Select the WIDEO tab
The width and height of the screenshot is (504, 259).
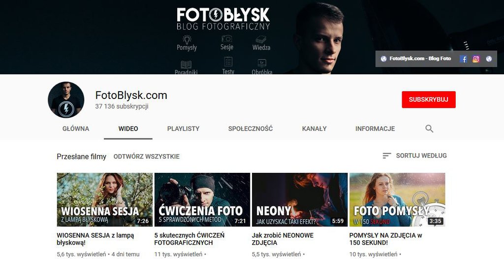click(128, 129)
